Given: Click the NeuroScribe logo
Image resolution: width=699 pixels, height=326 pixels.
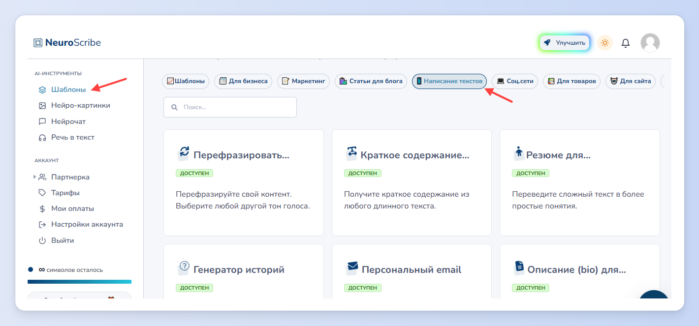Looking at the screenshot, I should (67, 43).
